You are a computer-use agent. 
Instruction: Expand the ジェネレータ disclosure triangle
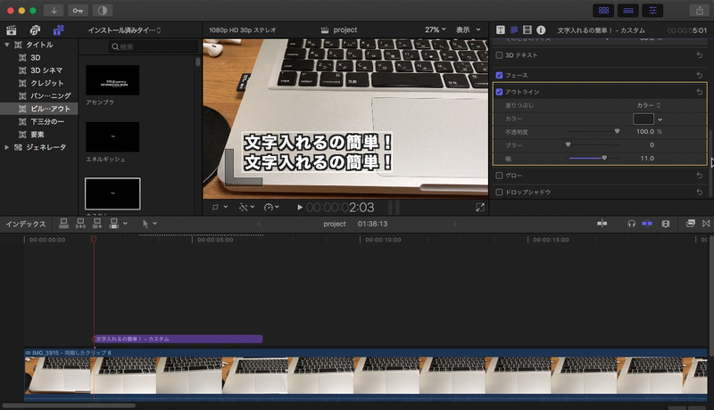(7, 147)
